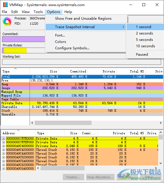Open the Help menu
The height and width of the screenshot is (183, 164).
tap(68, 12)
